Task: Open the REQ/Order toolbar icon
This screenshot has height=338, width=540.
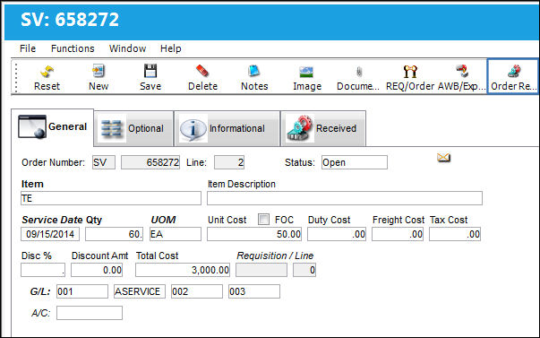Action: click(x=410, y=72)
